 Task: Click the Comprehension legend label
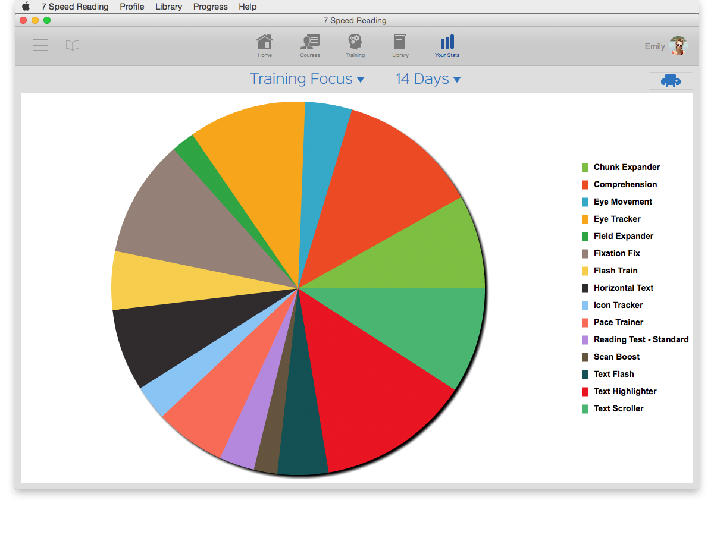tap(625, 185)
